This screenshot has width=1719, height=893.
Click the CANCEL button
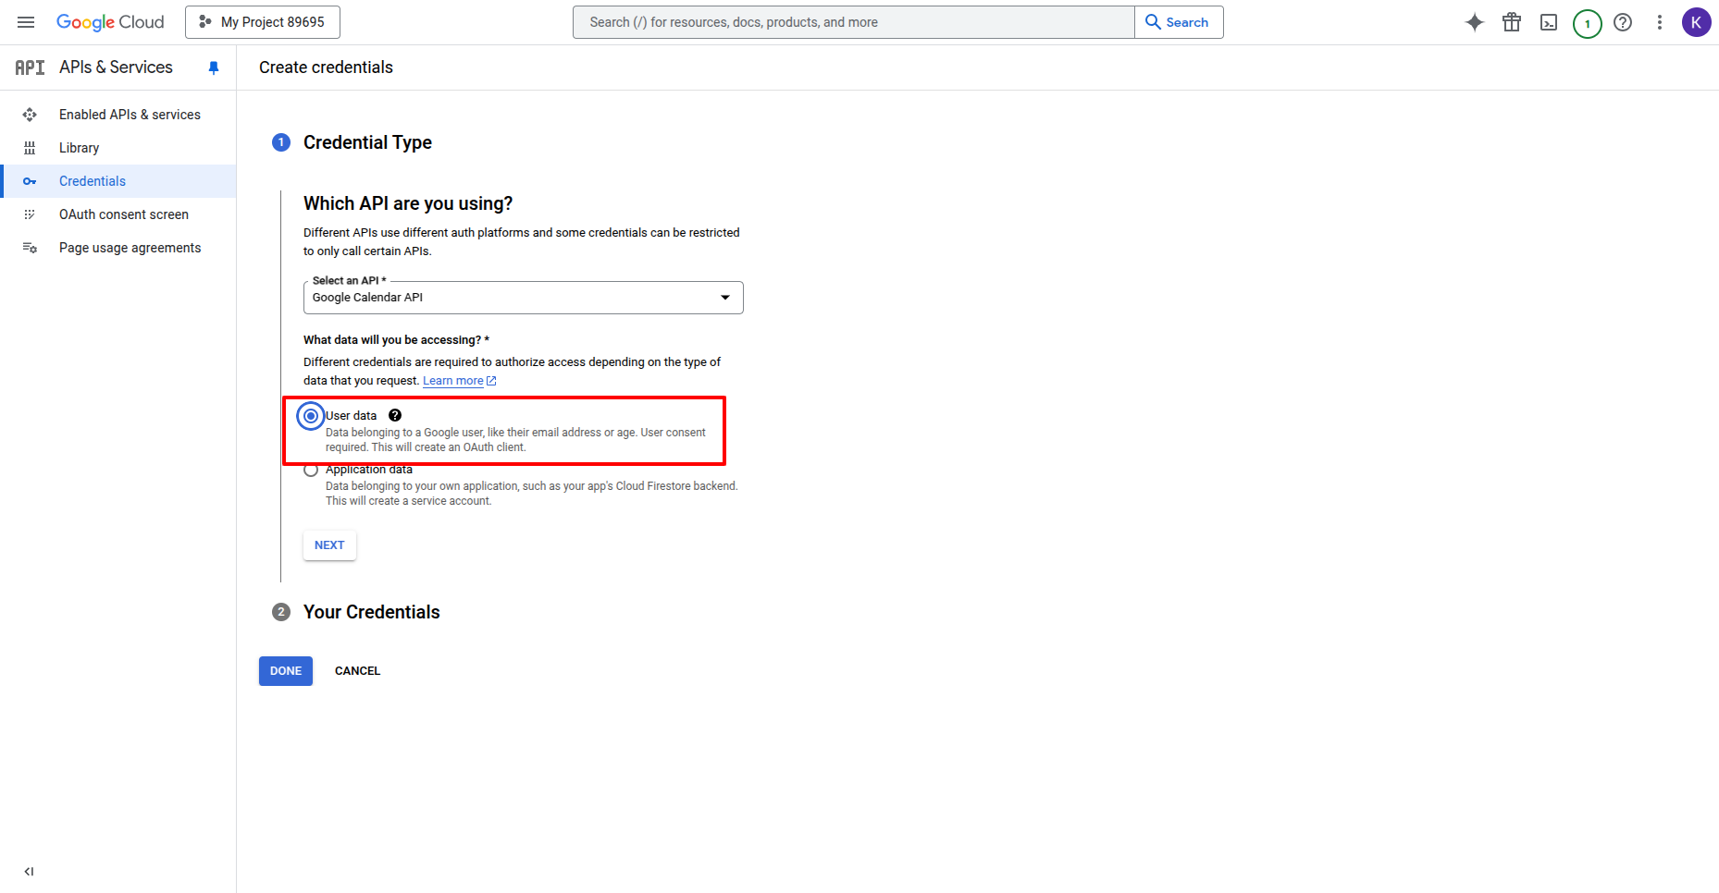[357, 671]
